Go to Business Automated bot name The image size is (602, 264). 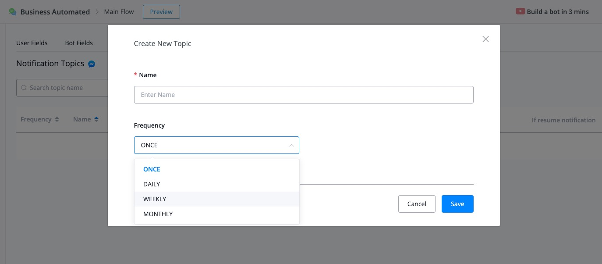tap(55, 12)
